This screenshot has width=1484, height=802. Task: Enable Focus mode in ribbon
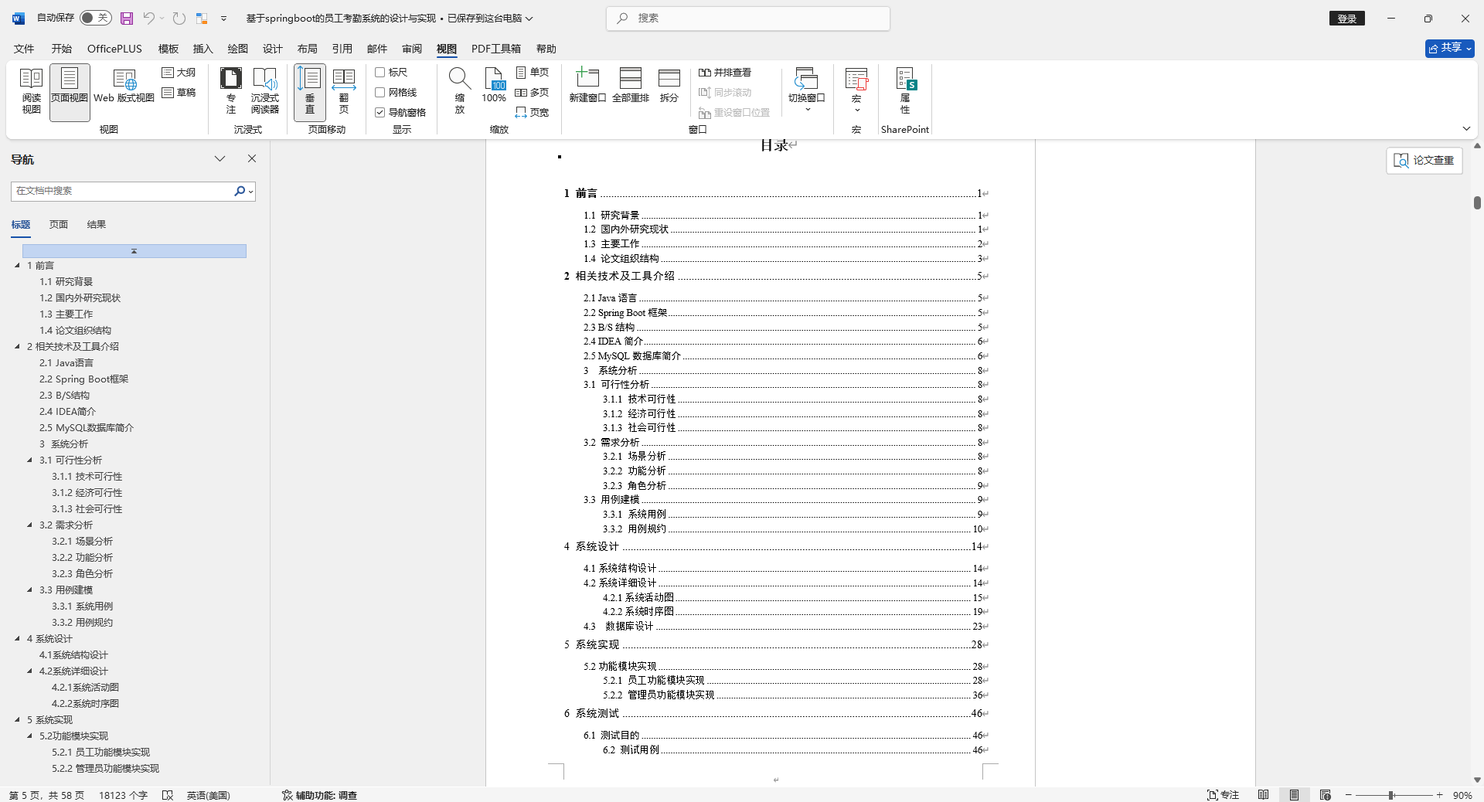(x=231, y=92)
